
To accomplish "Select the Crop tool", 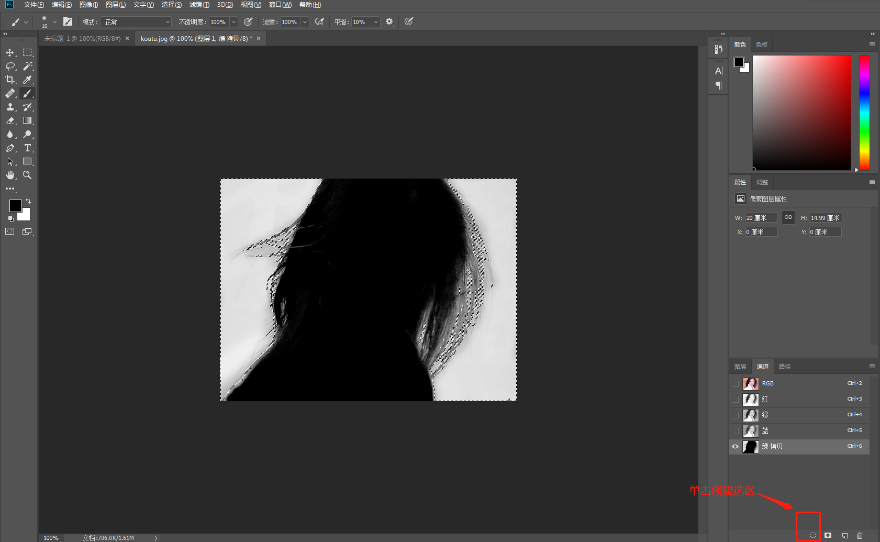I will click(x=10, y=80).
